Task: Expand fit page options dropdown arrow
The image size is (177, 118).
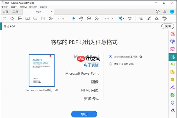Action: point(124,19)
